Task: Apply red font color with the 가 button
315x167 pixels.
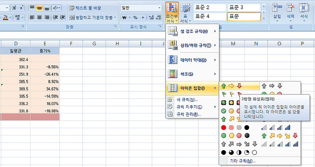Action: tap(5, 17)
